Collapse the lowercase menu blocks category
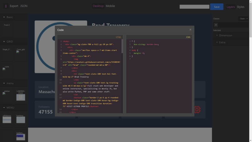Image resolution: width=252 pixels, height=142 pixels. pyautogui.click(x=14, y=83)
